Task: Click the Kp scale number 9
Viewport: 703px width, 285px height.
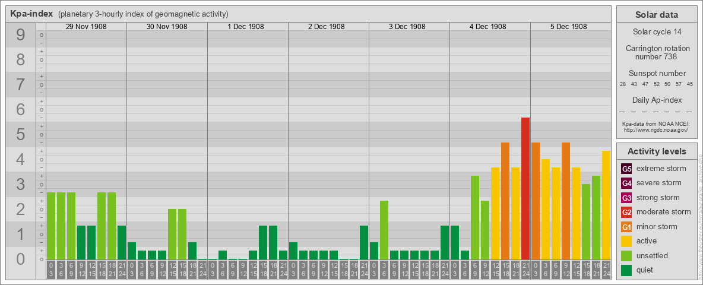Action: (20, 35)
